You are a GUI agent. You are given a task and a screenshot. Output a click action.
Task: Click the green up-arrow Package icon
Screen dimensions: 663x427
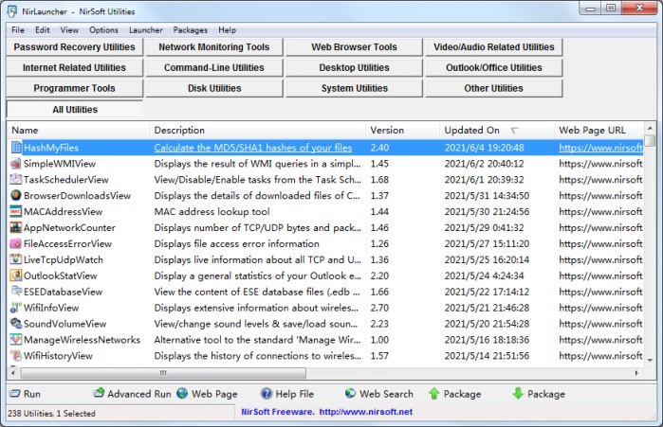coord(433,394)
